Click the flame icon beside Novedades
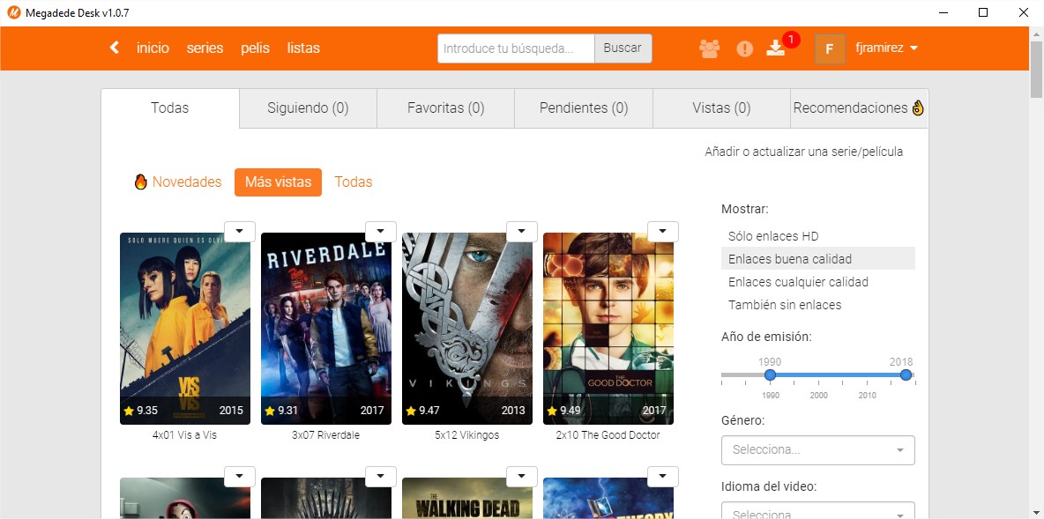The image size is (1044, 519). (x=140, y=182)
